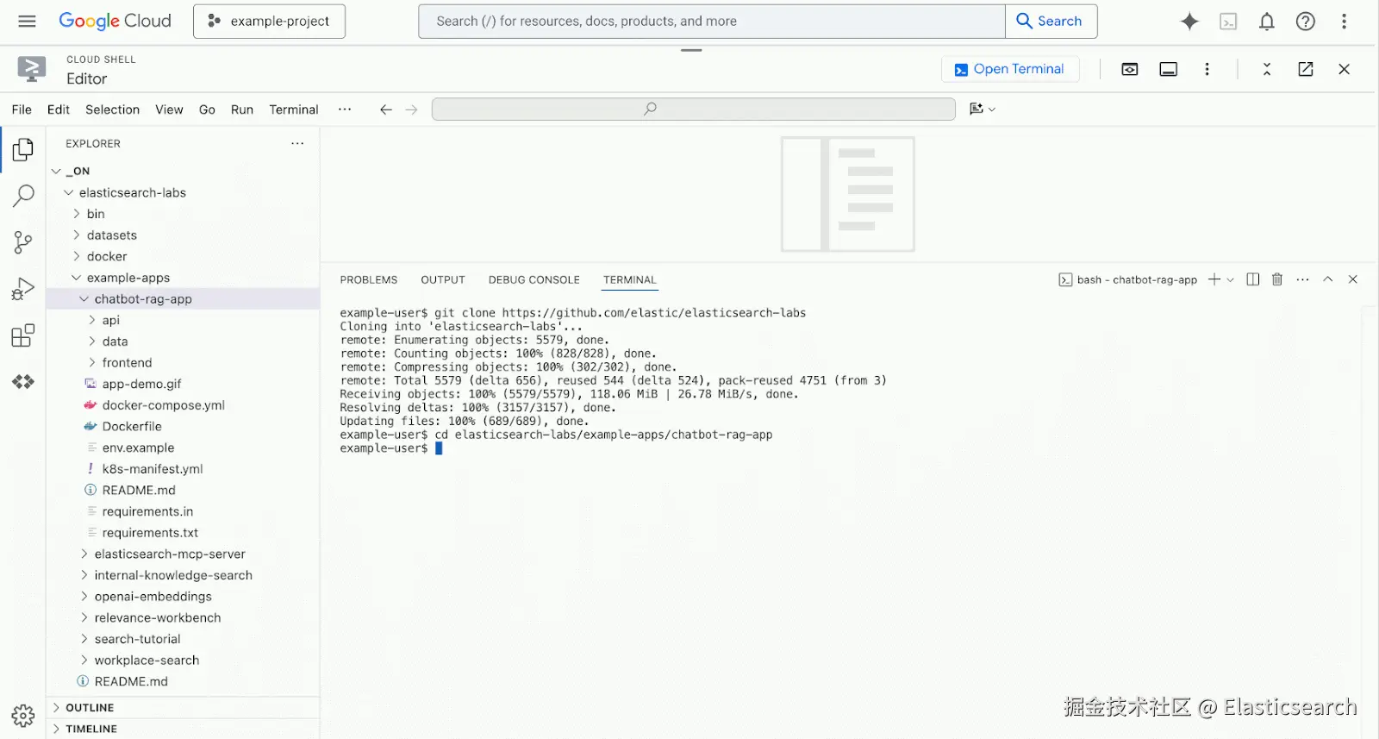Image resolution: width=1379 pixels, height=739 pixels.
Task: Open the Terminal menu
Action: point(294,110)
